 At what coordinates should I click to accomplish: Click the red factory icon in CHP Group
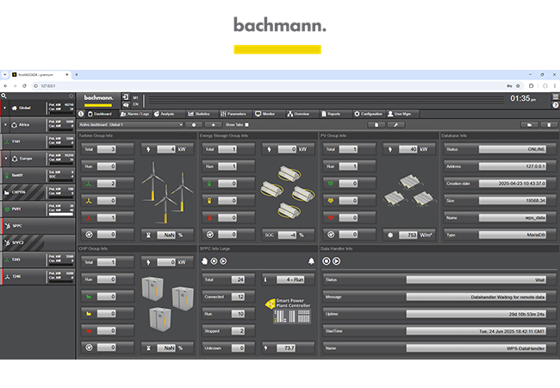point(89,331)
